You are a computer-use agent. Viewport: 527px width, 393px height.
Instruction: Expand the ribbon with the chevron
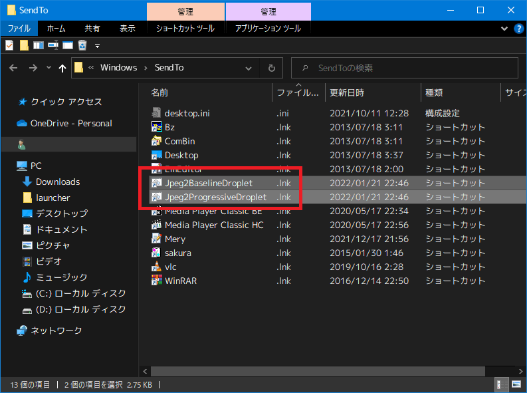pos(504,29)
